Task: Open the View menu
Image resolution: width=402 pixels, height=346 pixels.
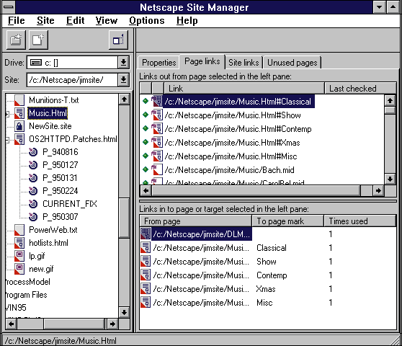Action: [x=107, y=20]
